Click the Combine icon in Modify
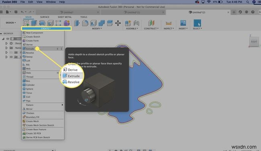The height and width of the screenshot is (151, 261). point(102,23)
